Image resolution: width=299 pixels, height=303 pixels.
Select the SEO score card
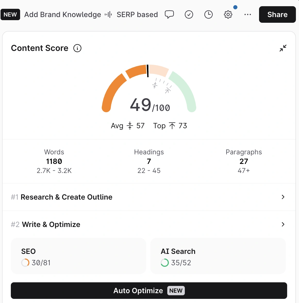[78, 256]
